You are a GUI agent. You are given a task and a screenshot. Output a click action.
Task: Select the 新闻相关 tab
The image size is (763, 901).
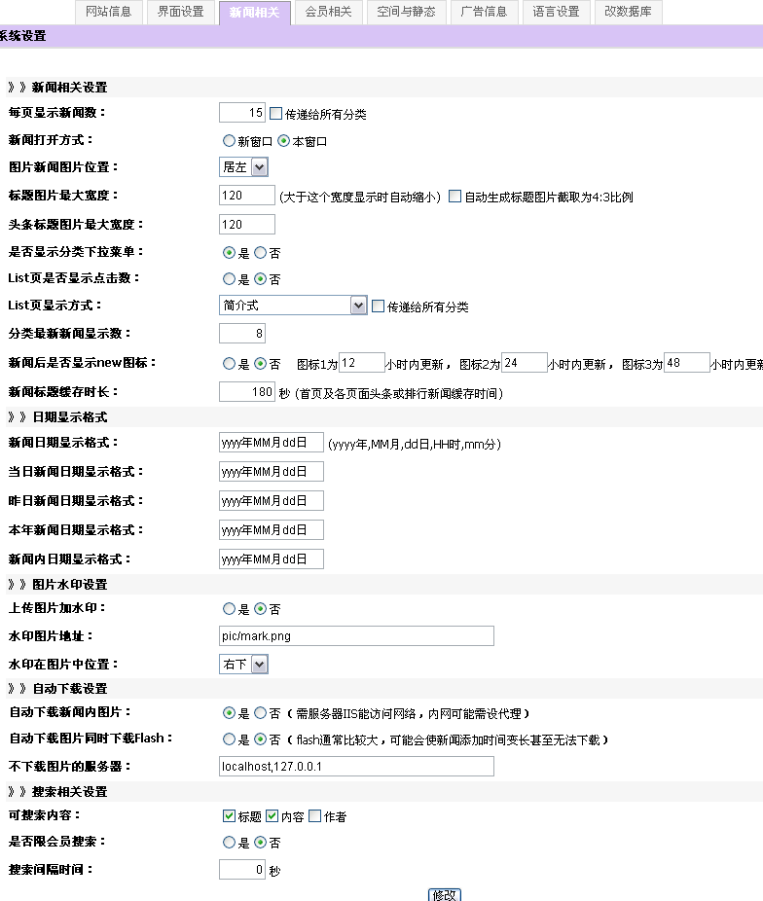click(255, 13)
